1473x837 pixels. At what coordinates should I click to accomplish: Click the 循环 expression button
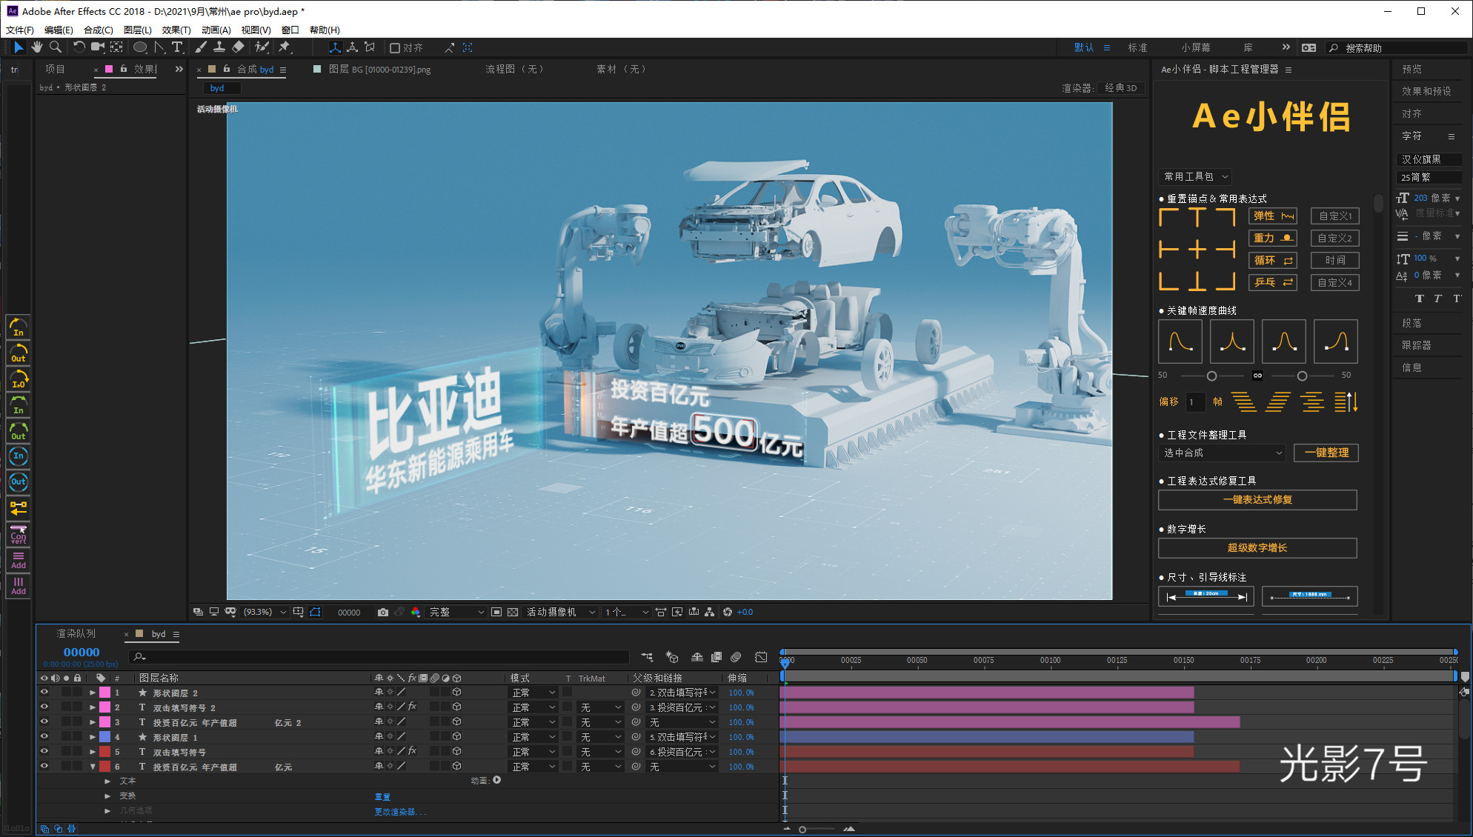(1273, 260)
